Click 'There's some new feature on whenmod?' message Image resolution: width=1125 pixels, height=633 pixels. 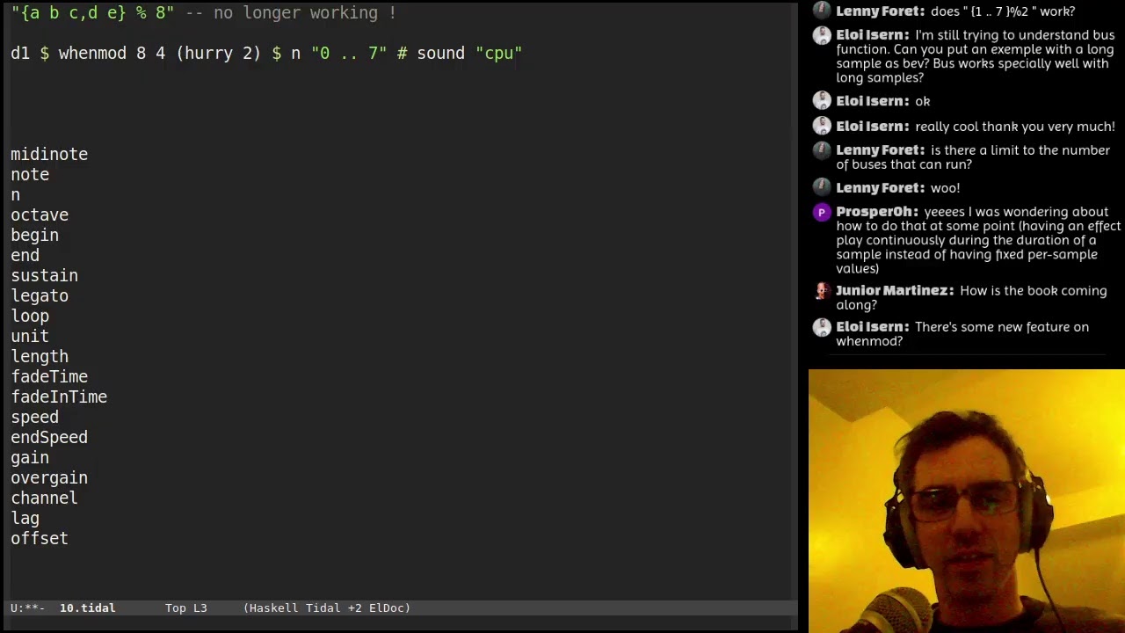(962, 334)
